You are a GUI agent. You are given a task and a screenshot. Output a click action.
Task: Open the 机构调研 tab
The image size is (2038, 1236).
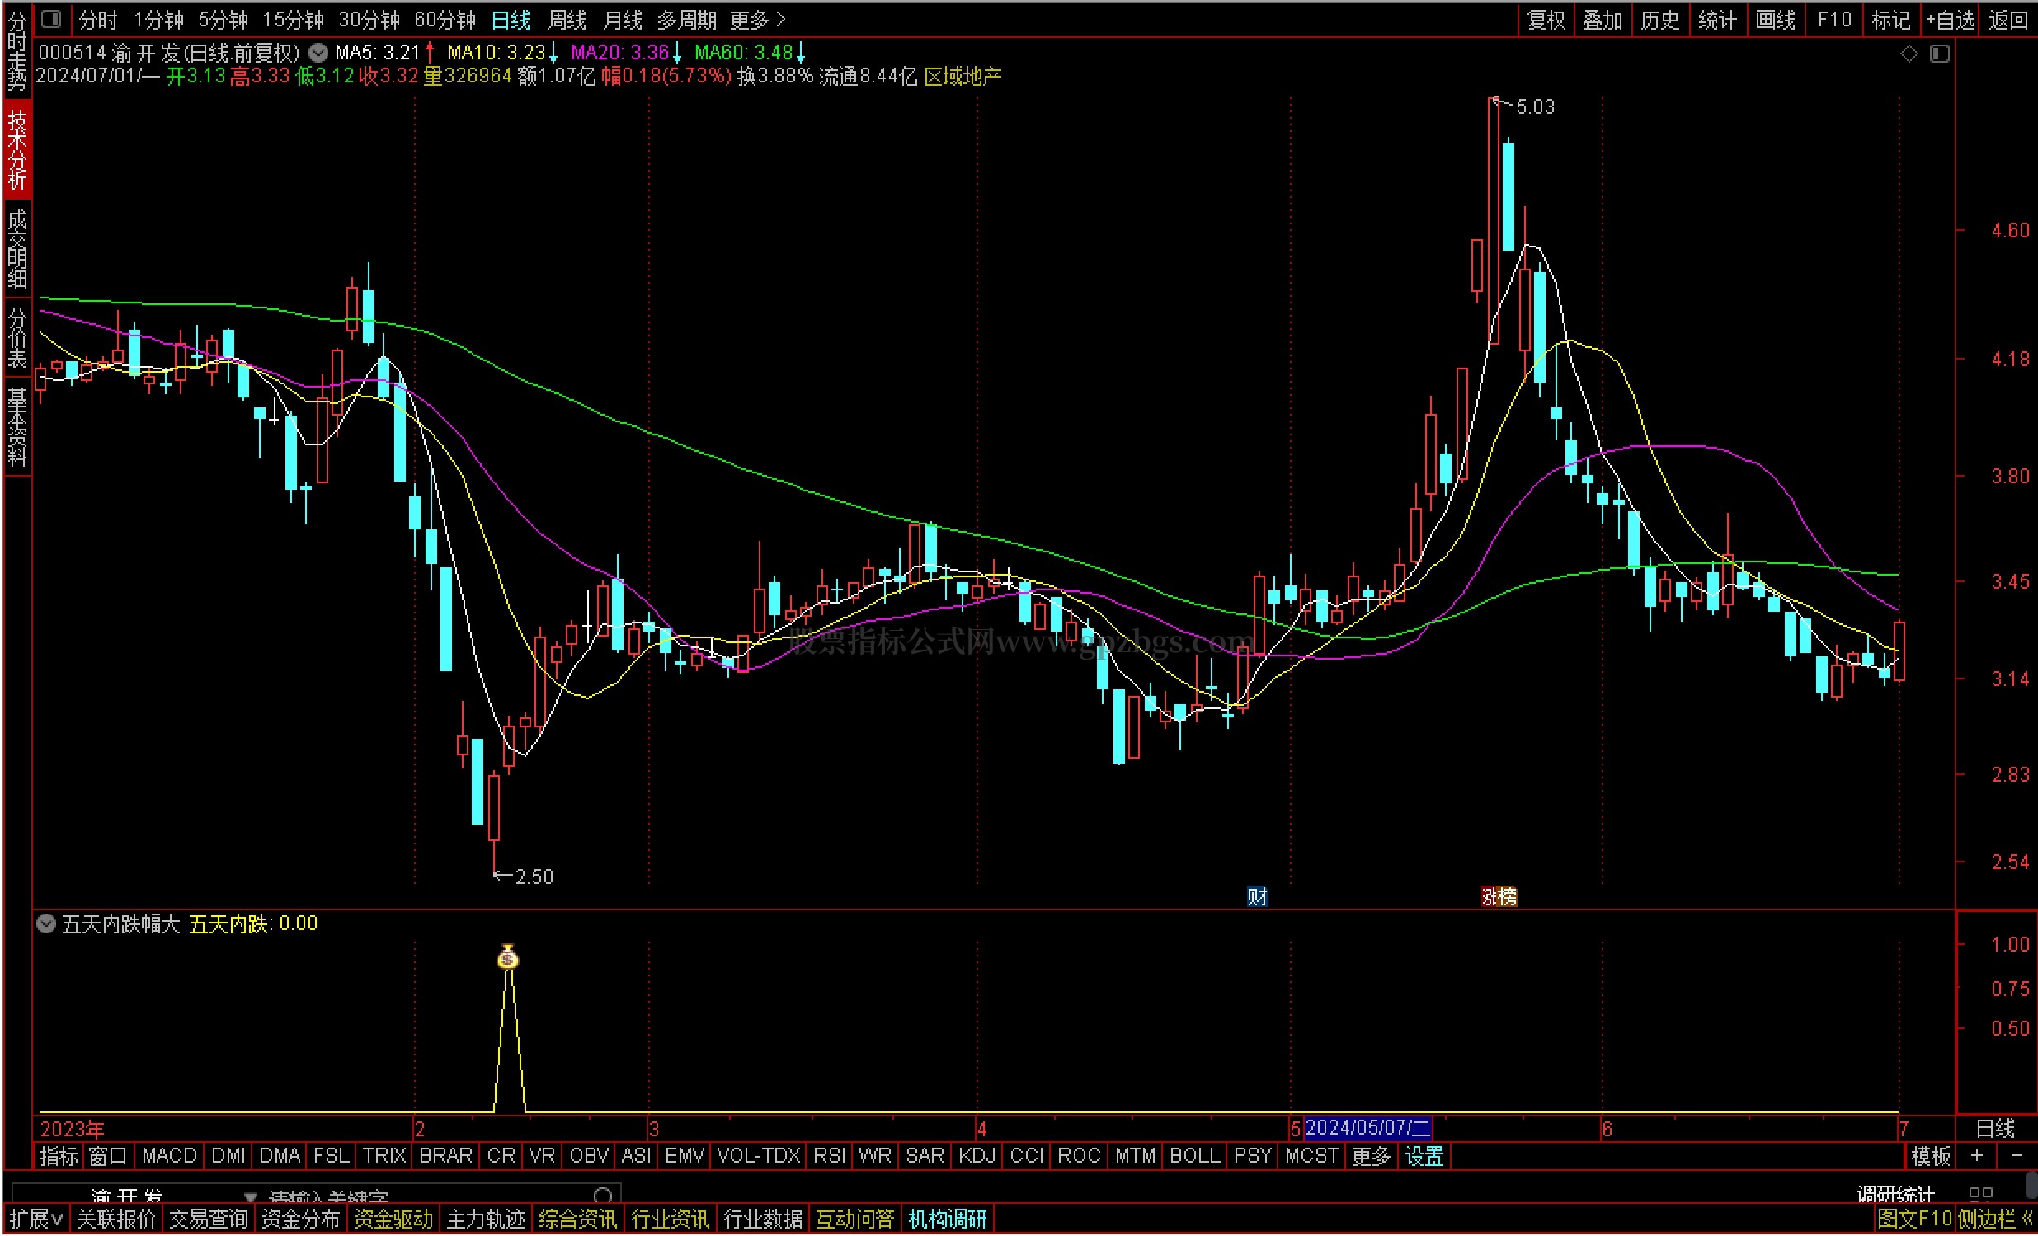pos(947,1218)
